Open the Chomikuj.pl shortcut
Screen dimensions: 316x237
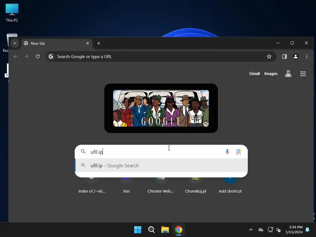[x=195, y=185]
